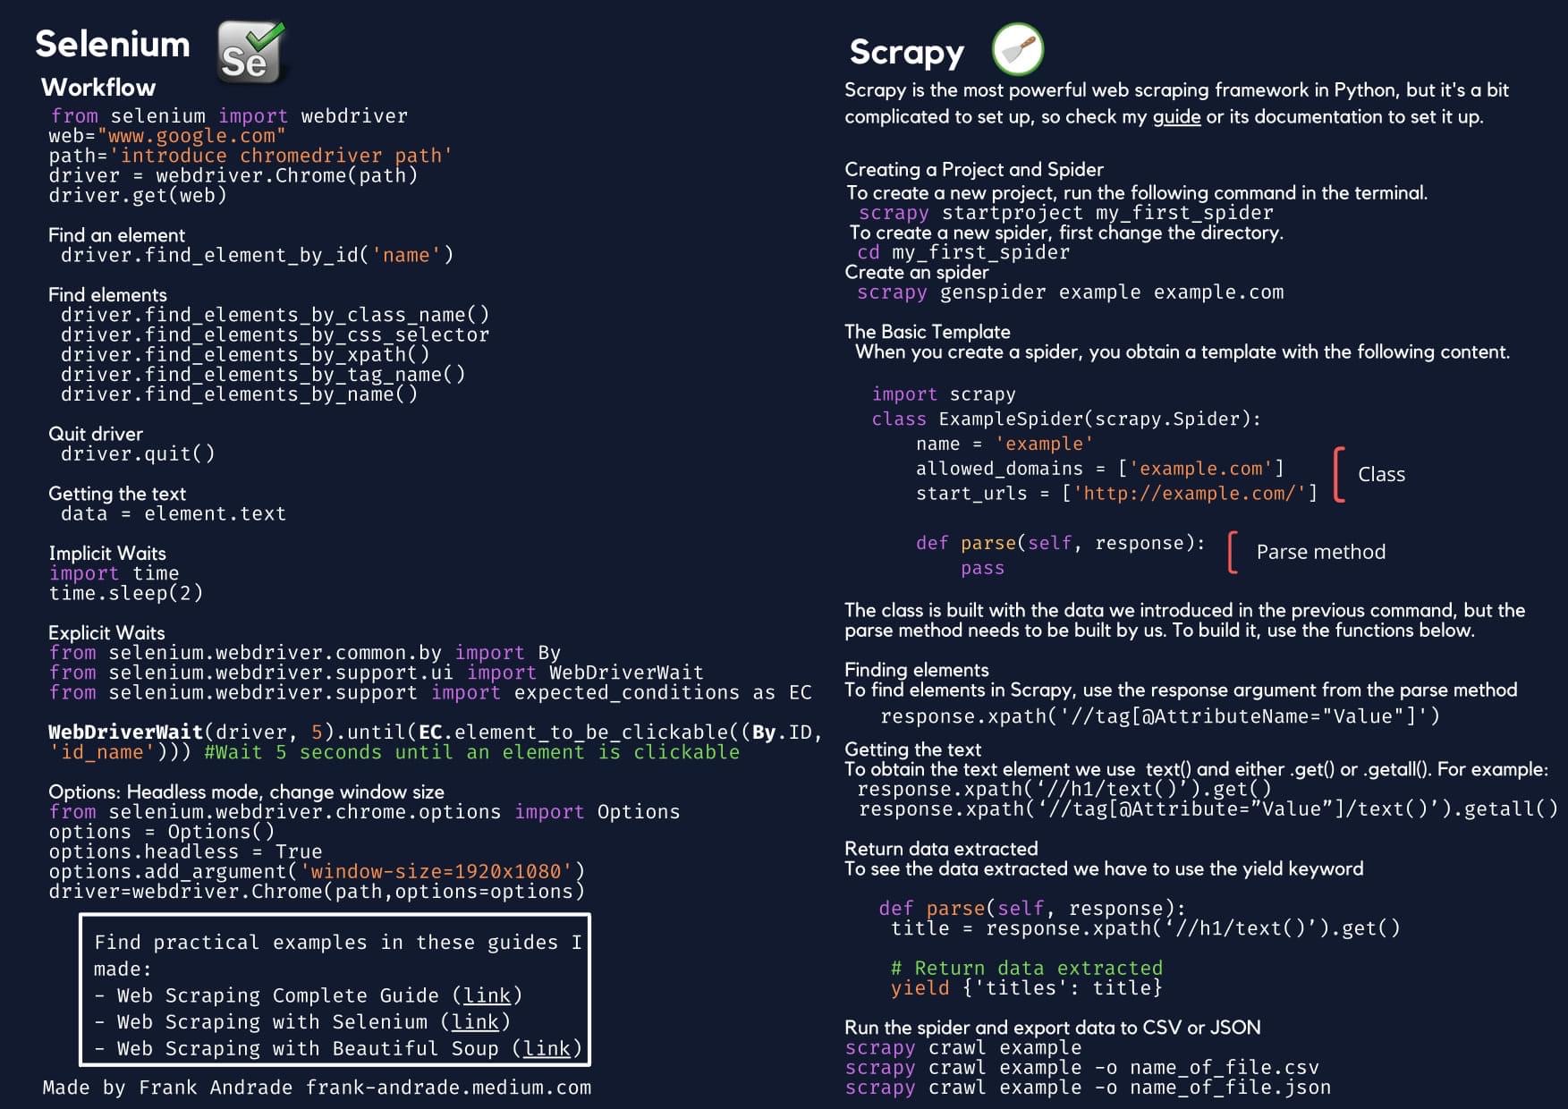Screen dimensions: 1568x1109
Task: Click the line "driver.get(web)"
Action: click(138, 195)
